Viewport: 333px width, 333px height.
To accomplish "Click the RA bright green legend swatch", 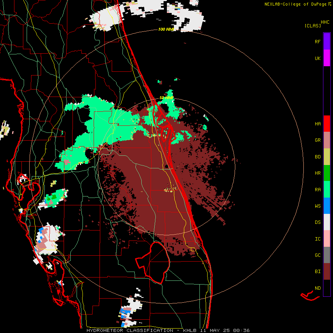I will click(x=327, y=189).
